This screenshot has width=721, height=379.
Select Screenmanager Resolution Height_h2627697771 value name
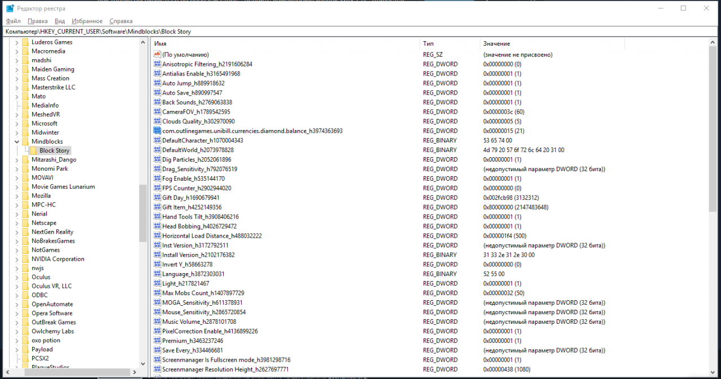225,369
